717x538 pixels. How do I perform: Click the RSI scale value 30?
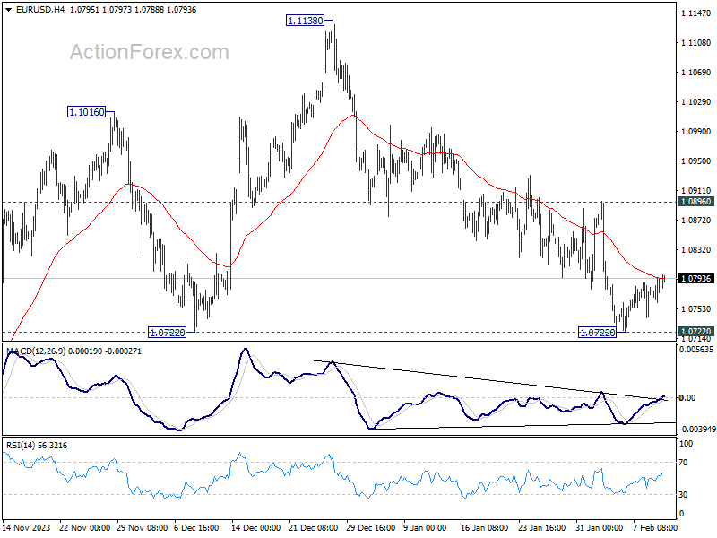pyautogui.click(x=683, y=495)
